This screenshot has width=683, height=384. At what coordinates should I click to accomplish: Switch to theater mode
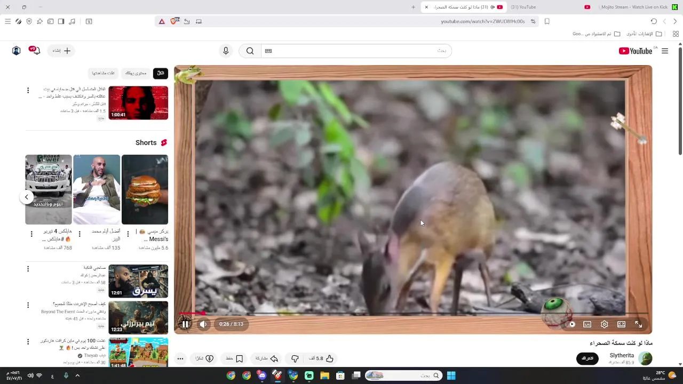[622, 324]
